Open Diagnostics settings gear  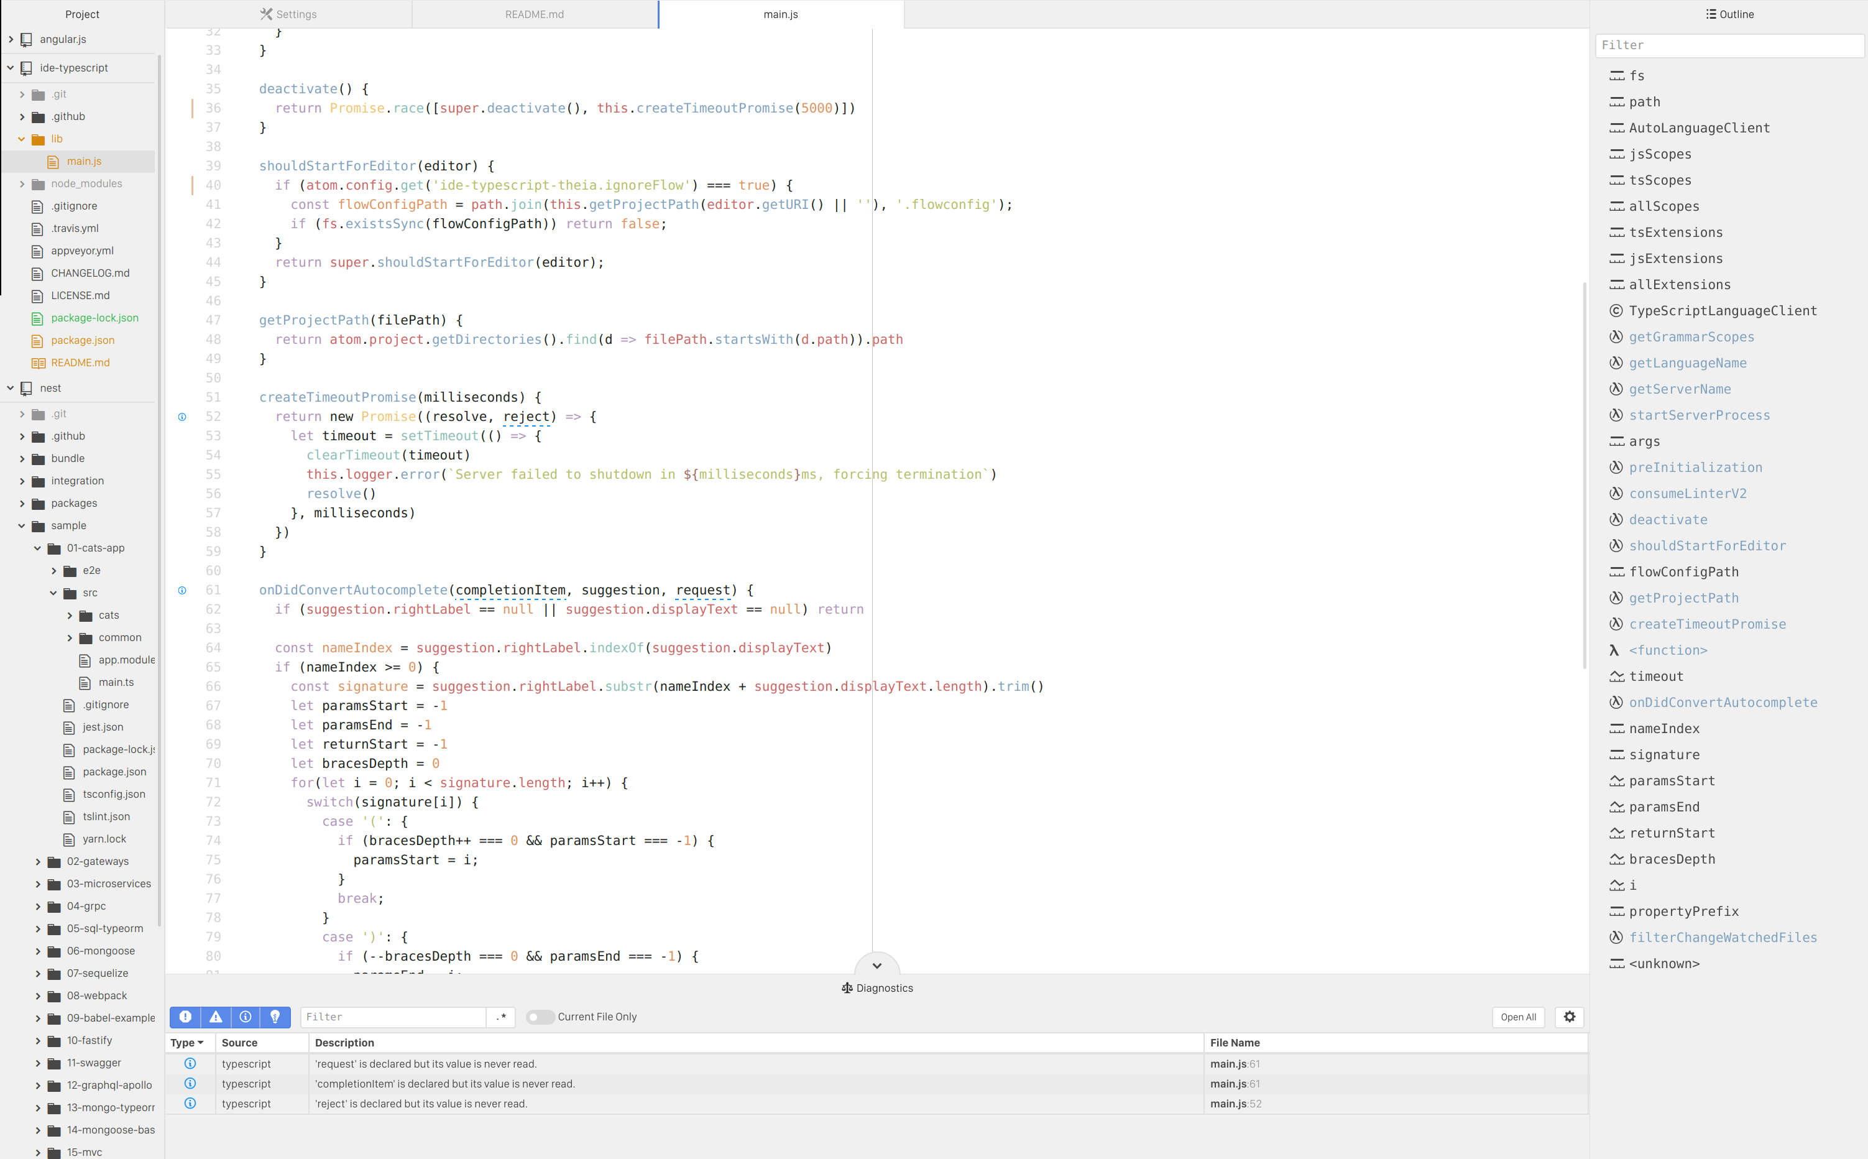1568,1017
